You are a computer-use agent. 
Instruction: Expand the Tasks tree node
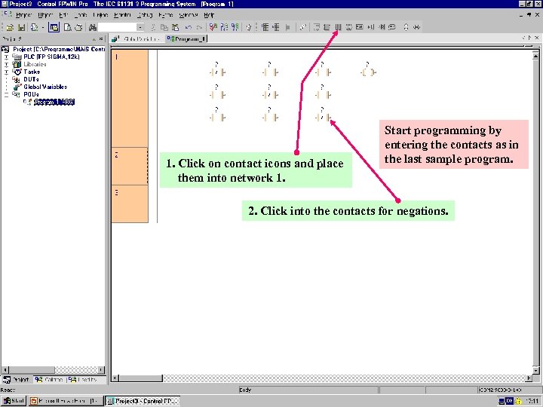tap(6, 72)
